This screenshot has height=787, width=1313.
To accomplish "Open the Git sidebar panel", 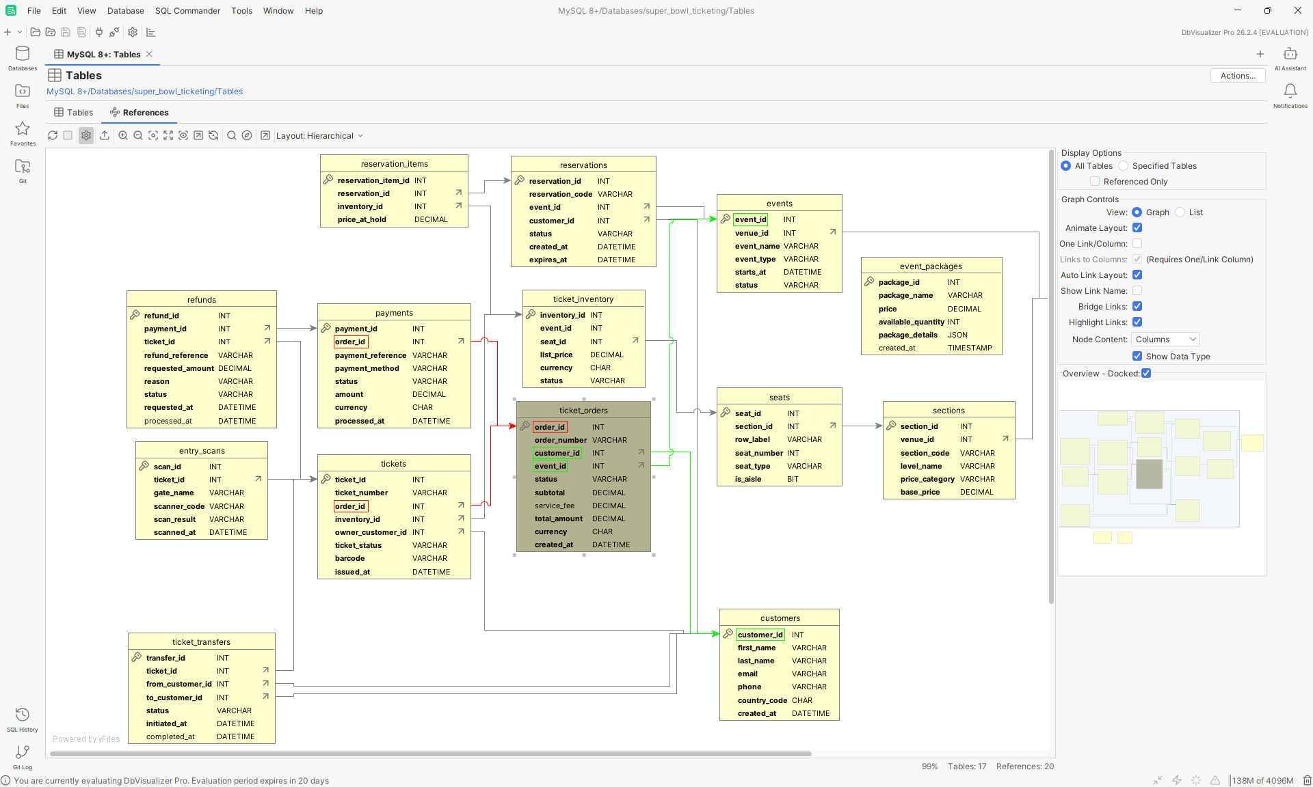I will coord(23,171).
